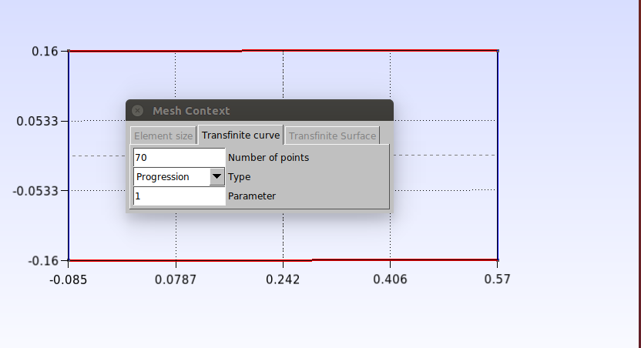Open the Type dropdown arrow
The image size is (641, 348).
point(216,176)
